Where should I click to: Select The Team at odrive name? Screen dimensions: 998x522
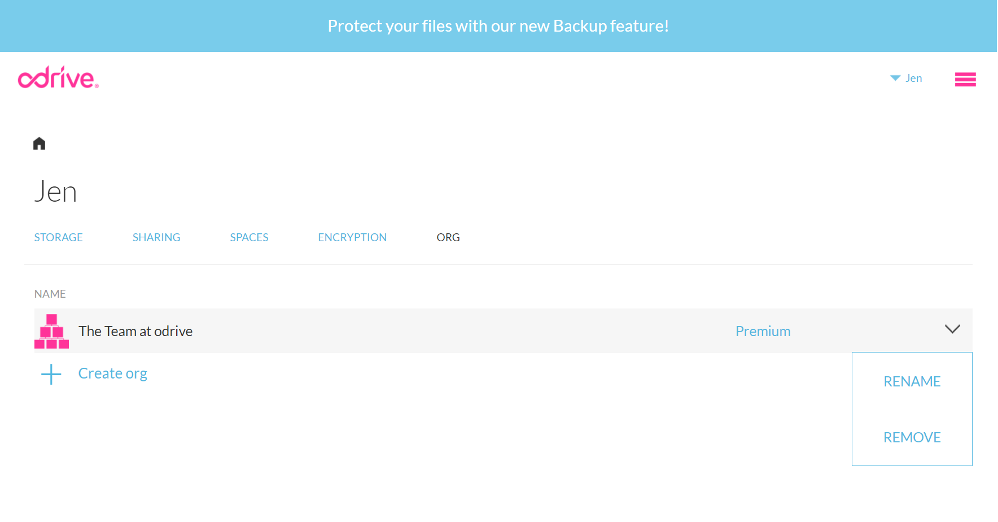135,332
